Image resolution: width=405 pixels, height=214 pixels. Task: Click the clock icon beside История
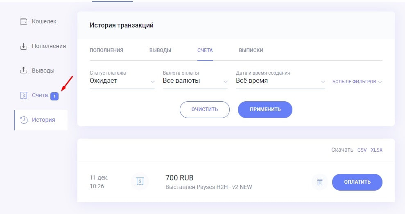24,120
